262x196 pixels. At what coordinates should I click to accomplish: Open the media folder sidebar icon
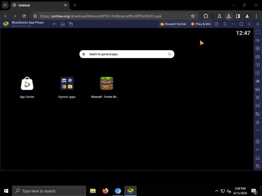(258, 114)
